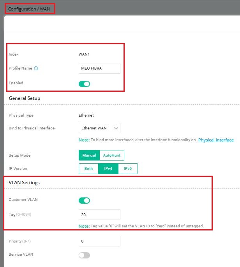Click the Configuration / WAN breadcrumb
Image resolution: width=240 pixels, height=267 pixels.
pos(29,9)
